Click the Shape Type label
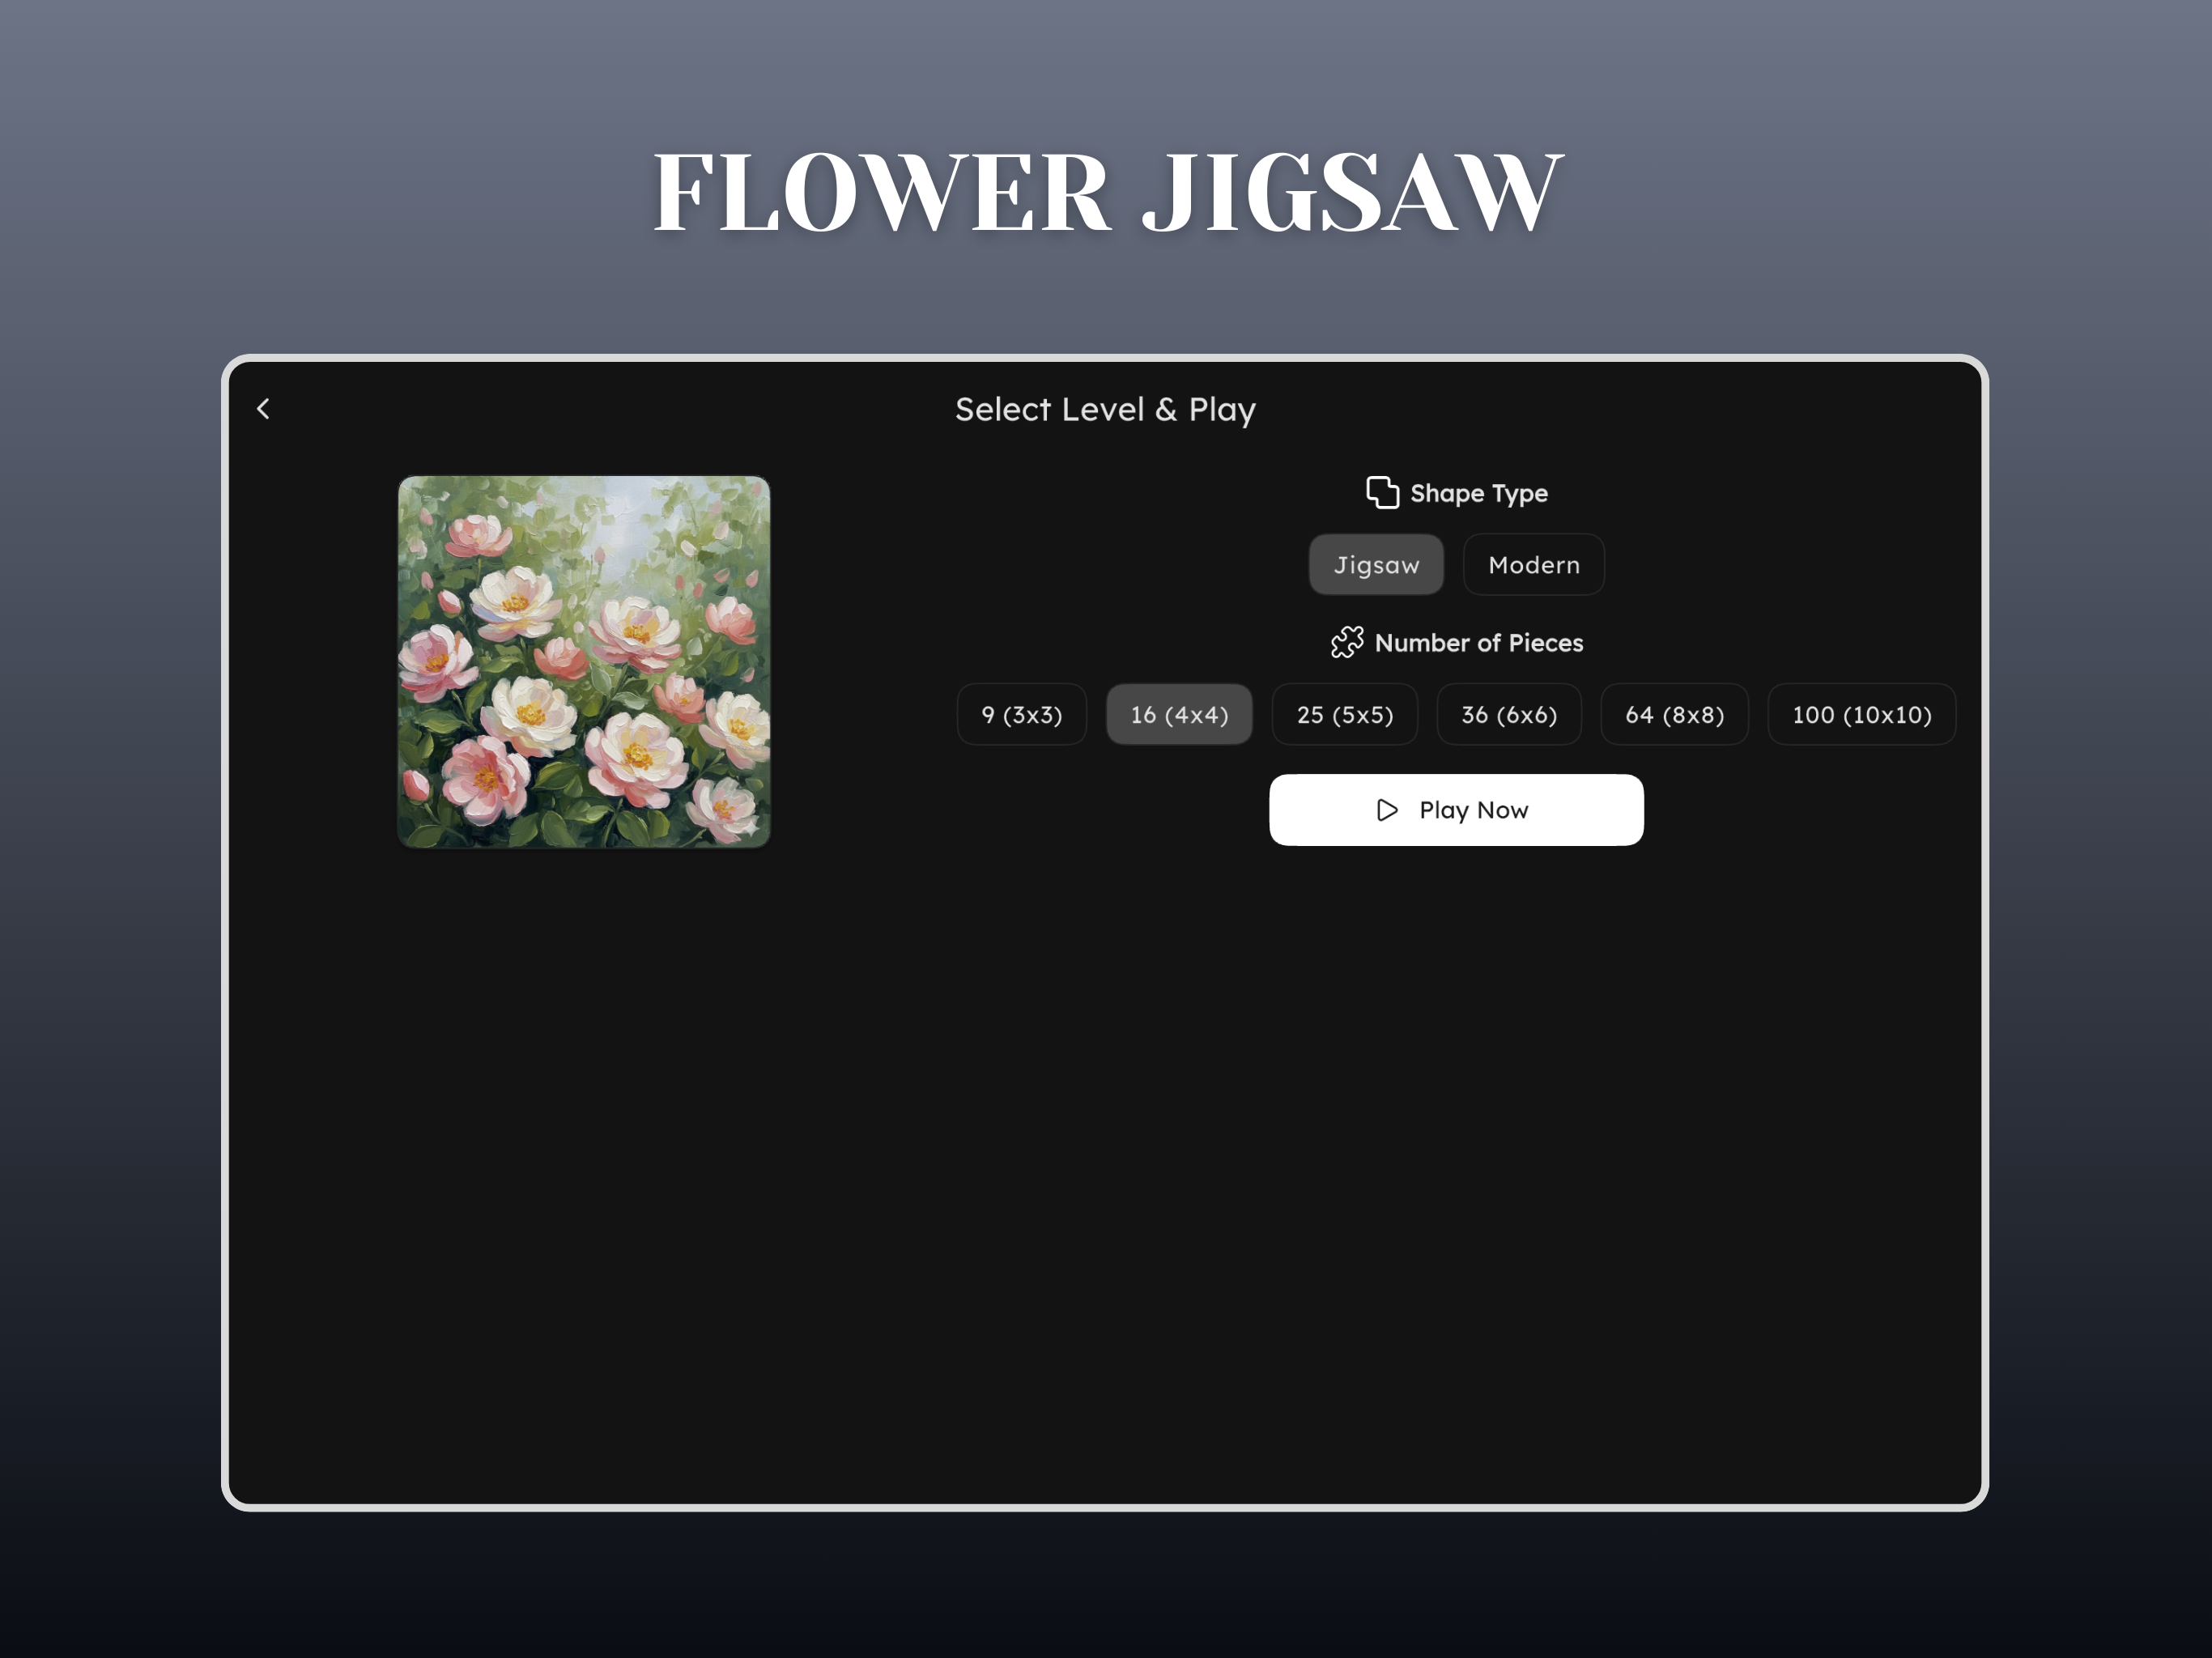The image size is (2212, 1658). point(1478,493)
